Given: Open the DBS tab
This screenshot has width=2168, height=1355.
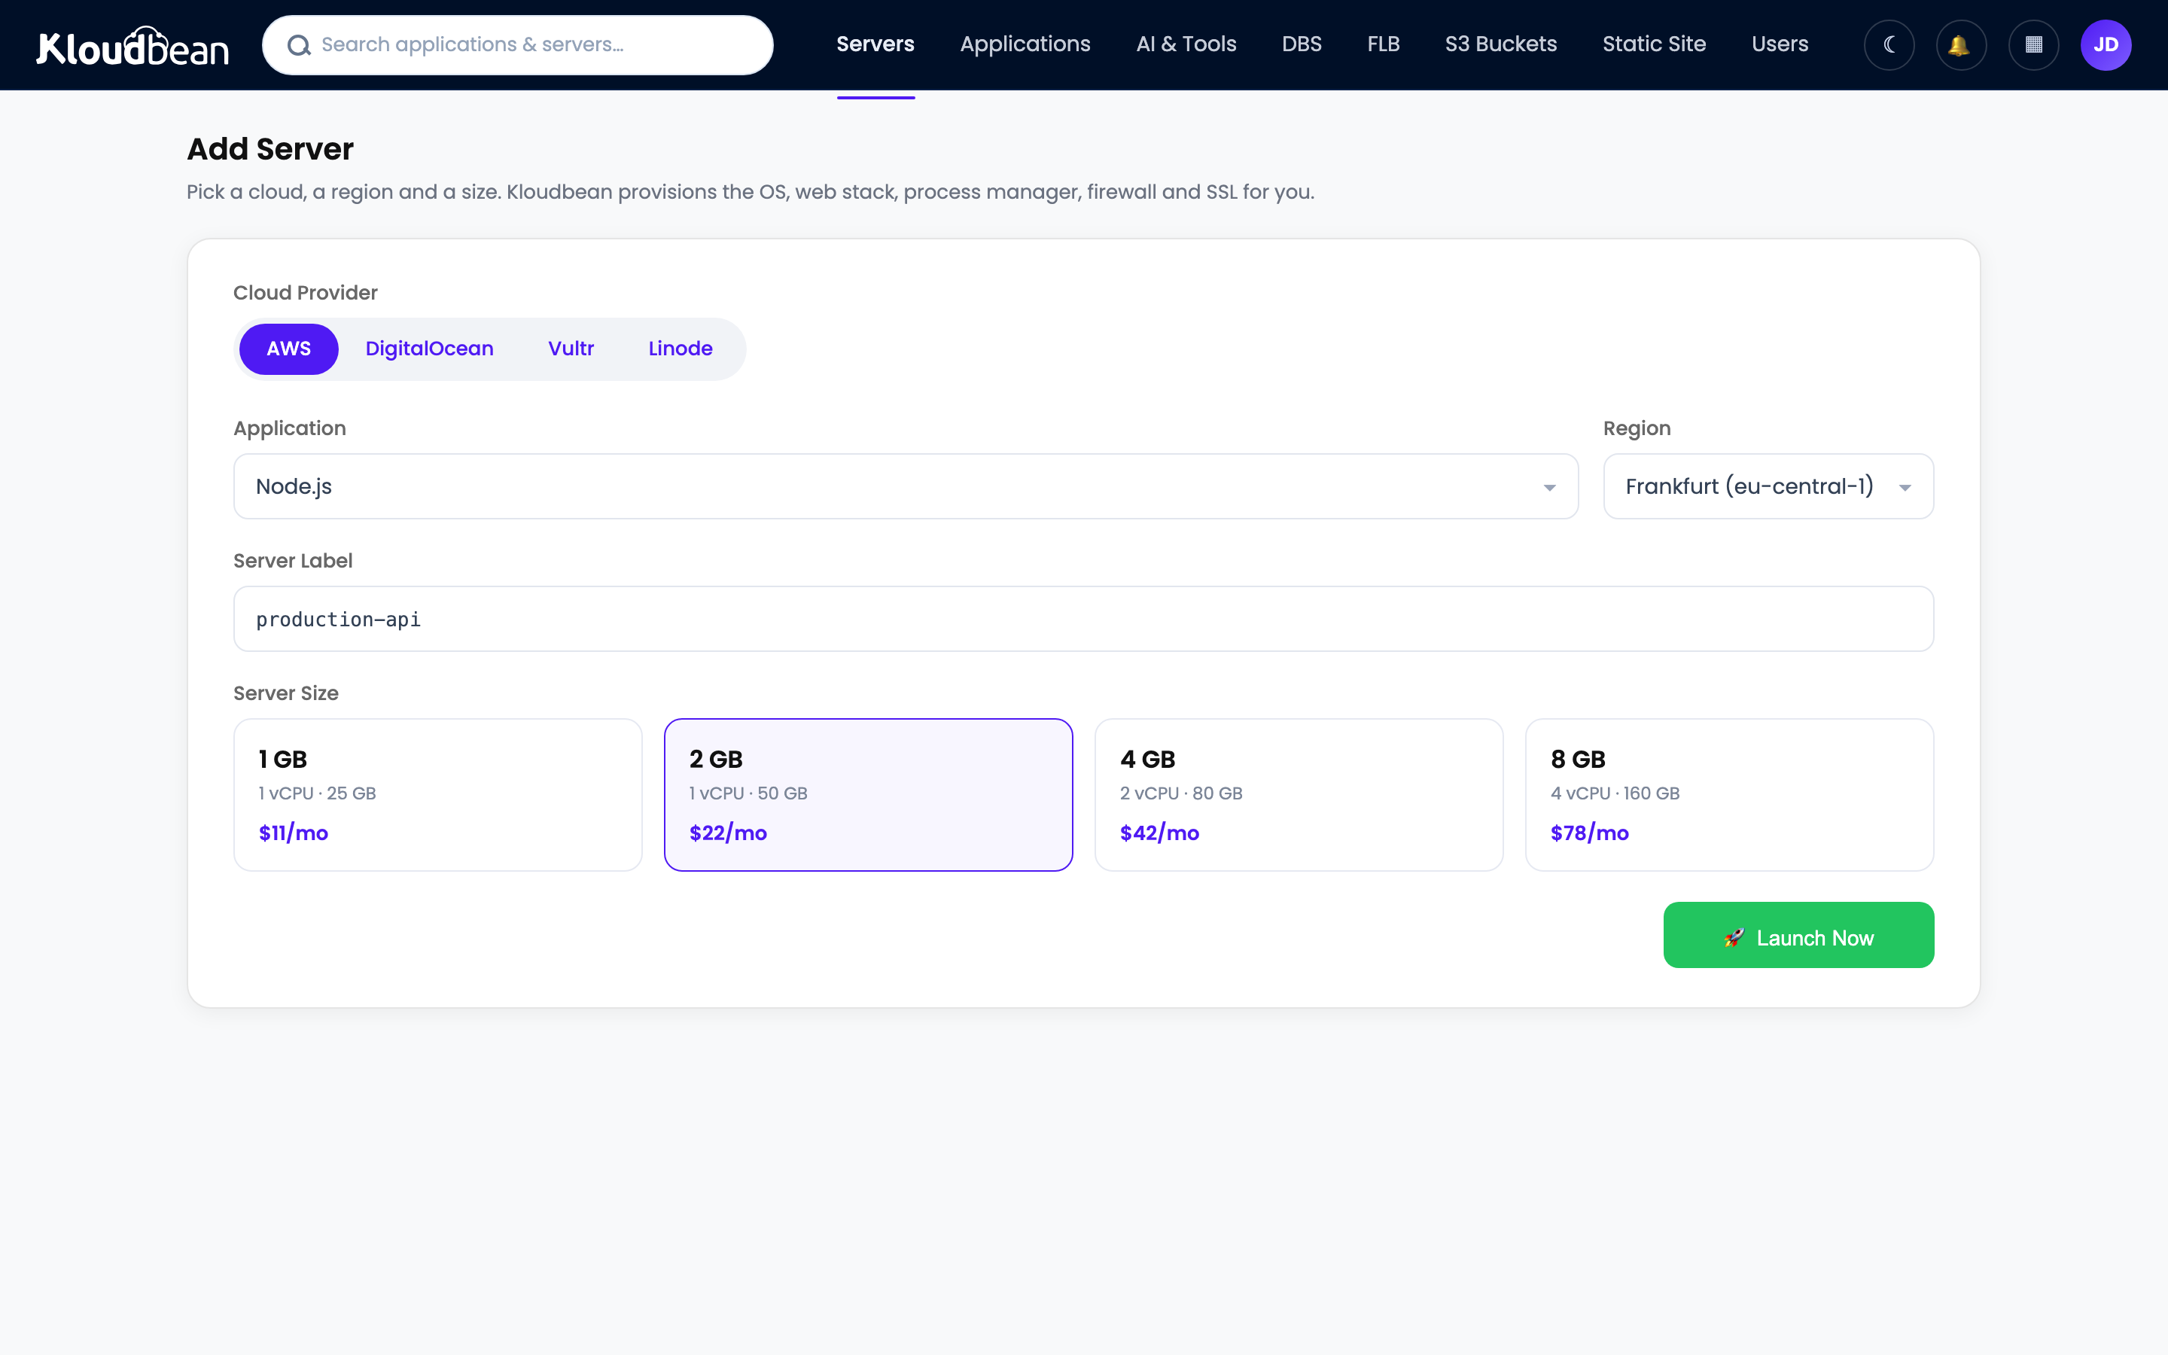Looking at the screenshot, I should 1302,45.
